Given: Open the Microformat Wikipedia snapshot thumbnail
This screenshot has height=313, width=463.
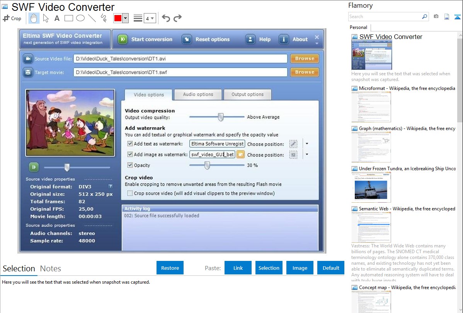Looking at the screenshot, I should (371, 107).
